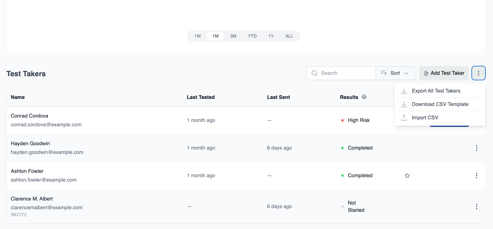Click the search magnifier icon
493x229 pixels.
click(x=314, y=73)
